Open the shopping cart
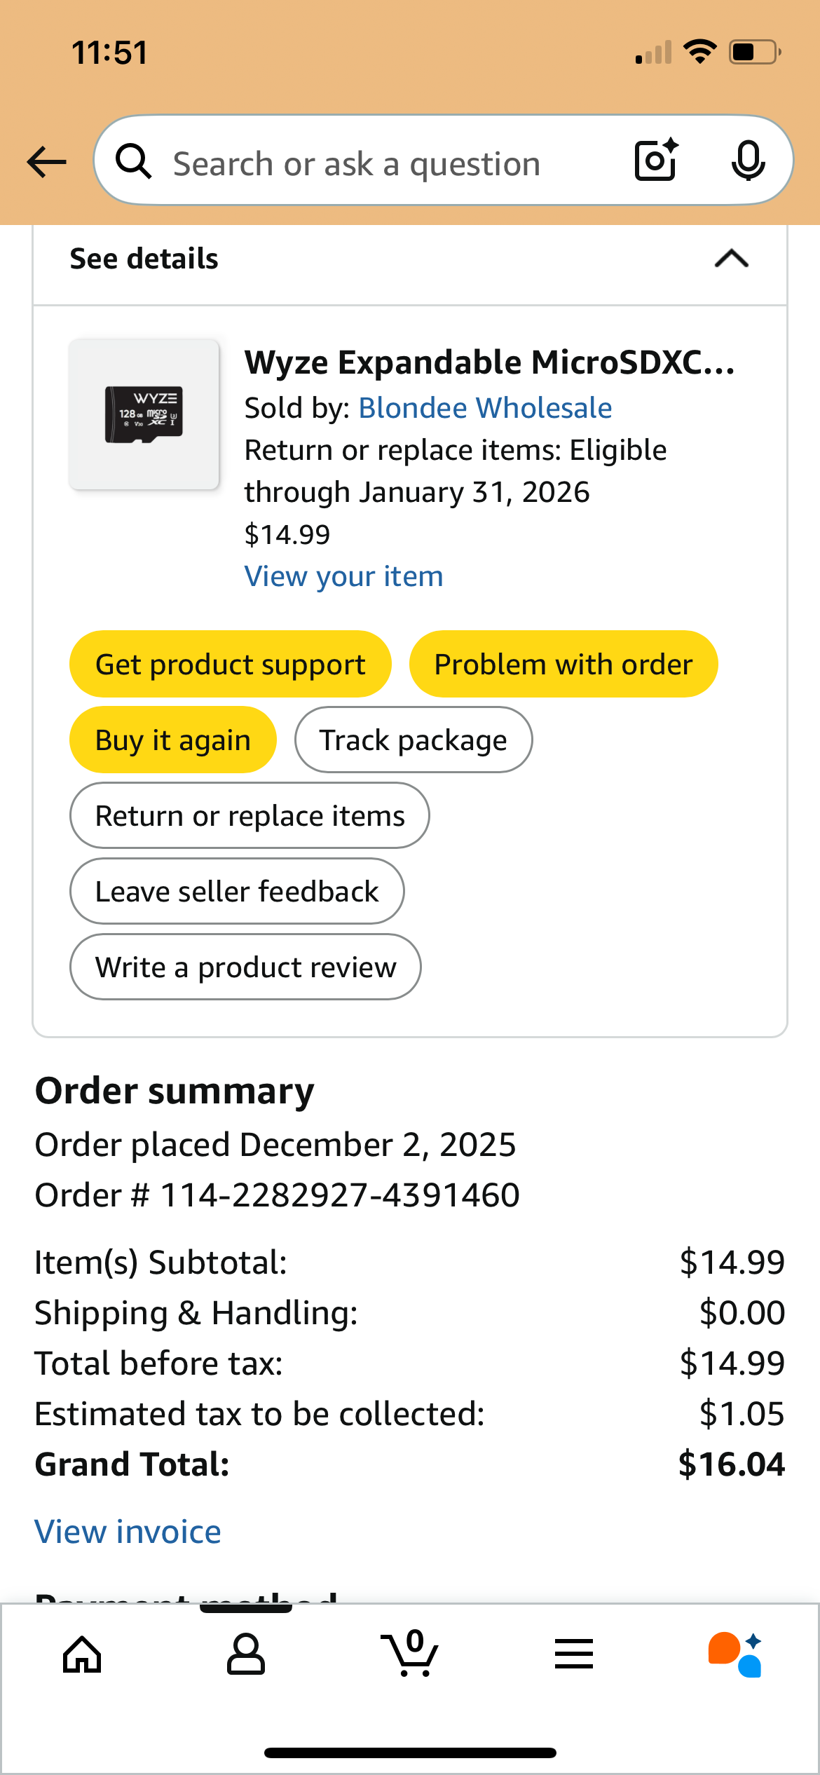The height and width of the screenshot is (1775, 820). [x=410, y=1654]
